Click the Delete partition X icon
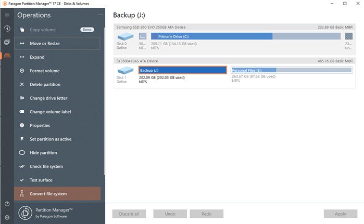 click(x=22, y=84)
